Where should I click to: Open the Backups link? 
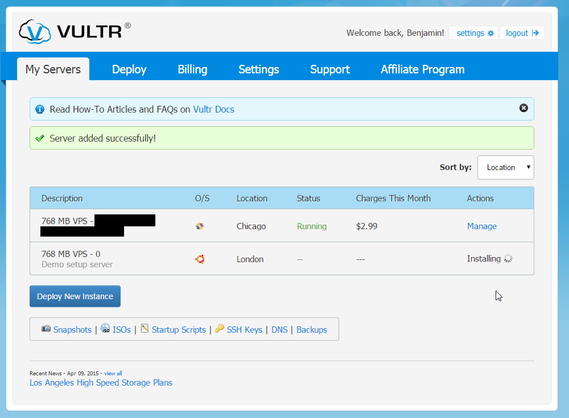pyautogui.click(x=312, y=329)
